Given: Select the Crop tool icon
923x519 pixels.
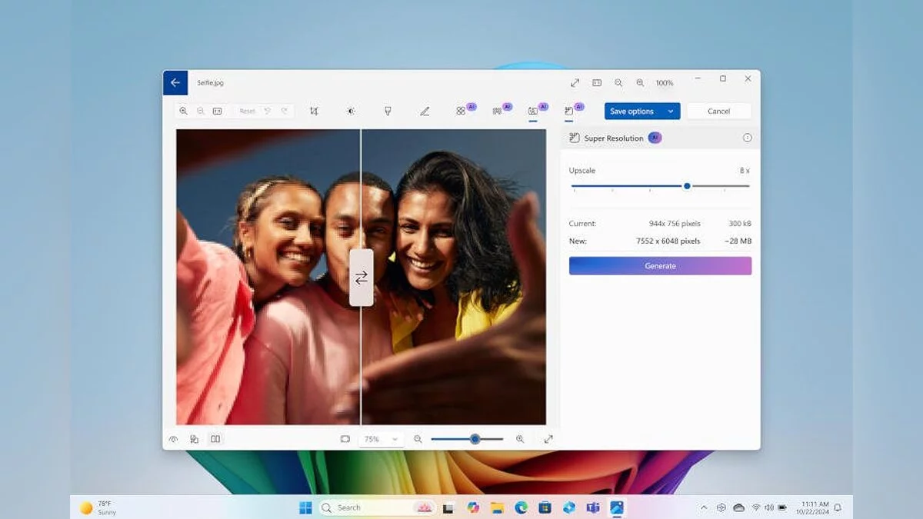Looking at the screenshot, I should (314, 111).
